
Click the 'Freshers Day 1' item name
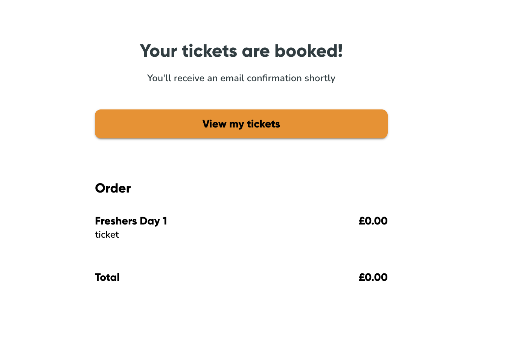click(x=131, y=221)
